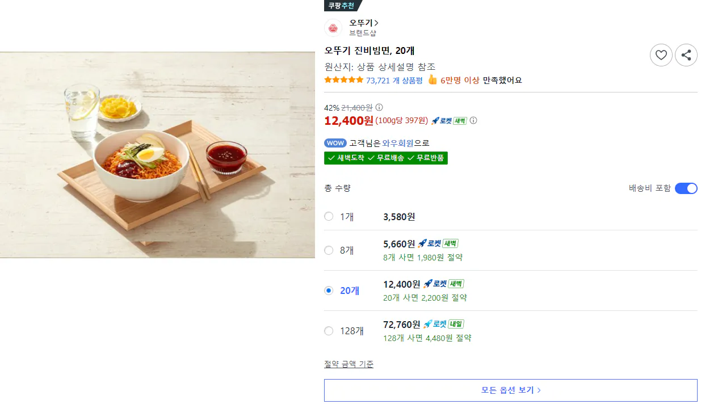701x404 pixels.
Task: Toggle the 배송비 포함 switch
Action: pyautogui.click(x=686, y=188)
